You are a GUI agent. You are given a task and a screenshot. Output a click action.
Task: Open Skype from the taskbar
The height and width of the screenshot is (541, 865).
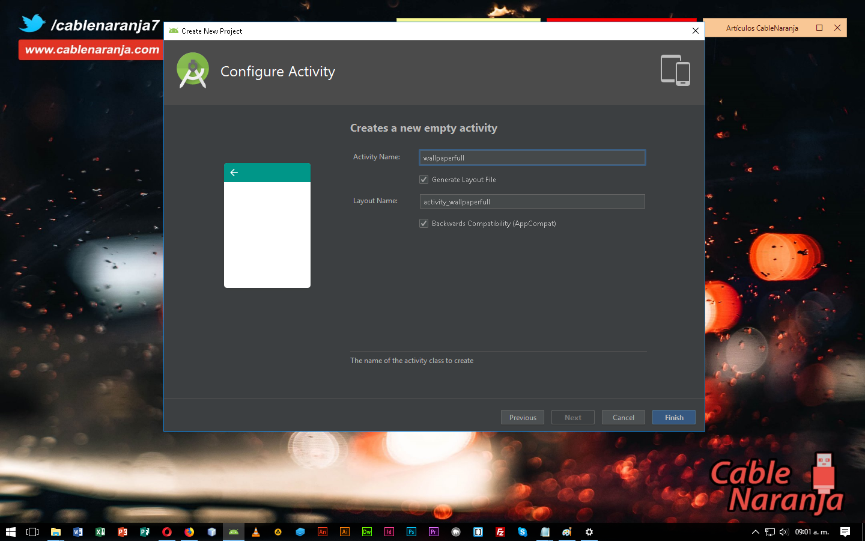[x=523, y=532]
